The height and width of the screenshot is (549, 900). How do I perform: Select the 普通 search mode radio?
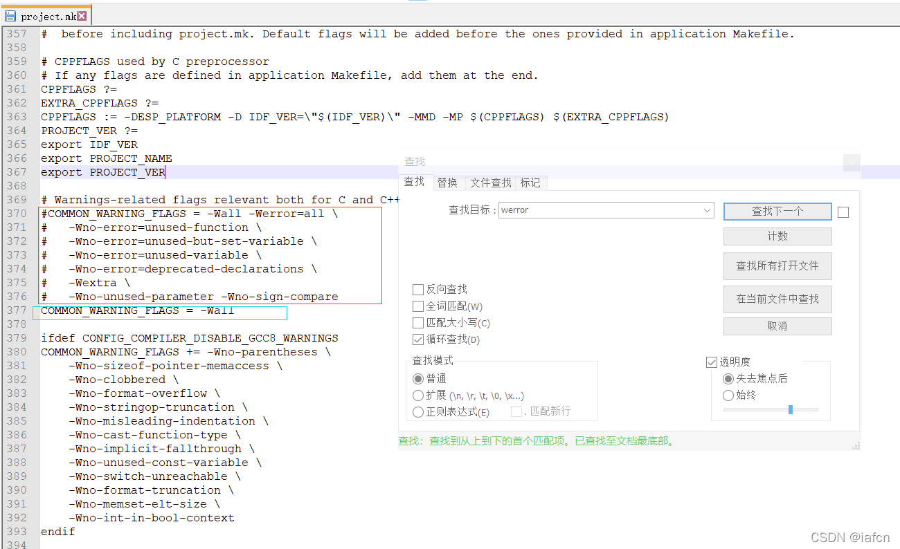[x=417, y=379]
